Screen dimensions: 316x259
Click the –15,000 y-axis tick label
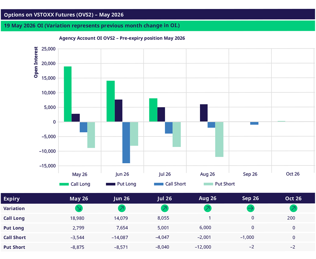click(x=48, y=166)
